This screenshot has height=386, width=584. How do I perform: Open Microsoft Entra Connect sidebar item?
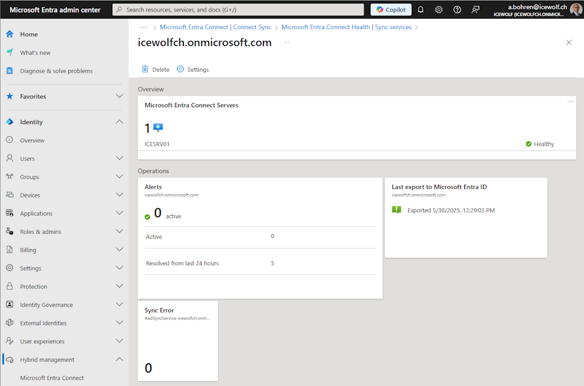[52, 378]
